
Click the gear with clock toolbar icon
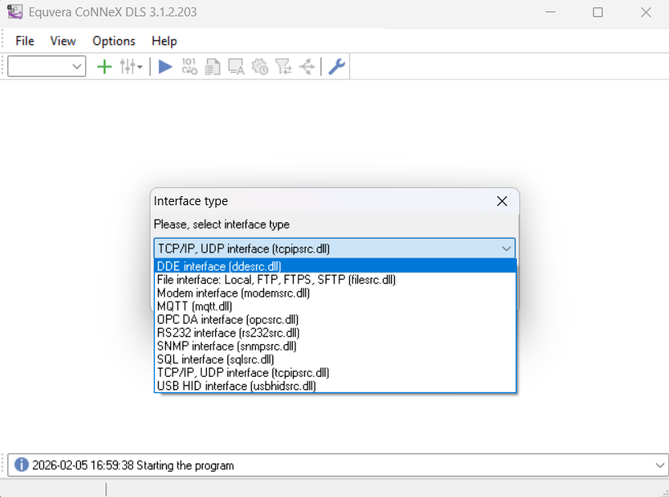tap(260, 67)
